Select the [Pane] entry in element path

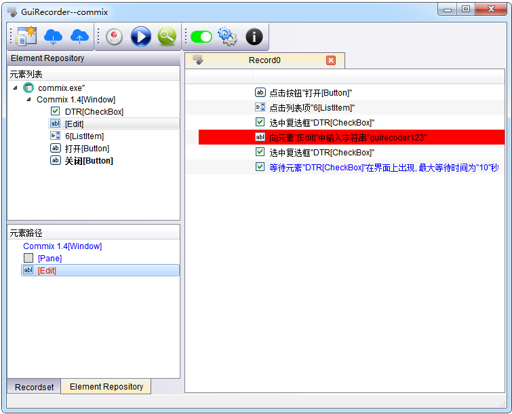50,259
